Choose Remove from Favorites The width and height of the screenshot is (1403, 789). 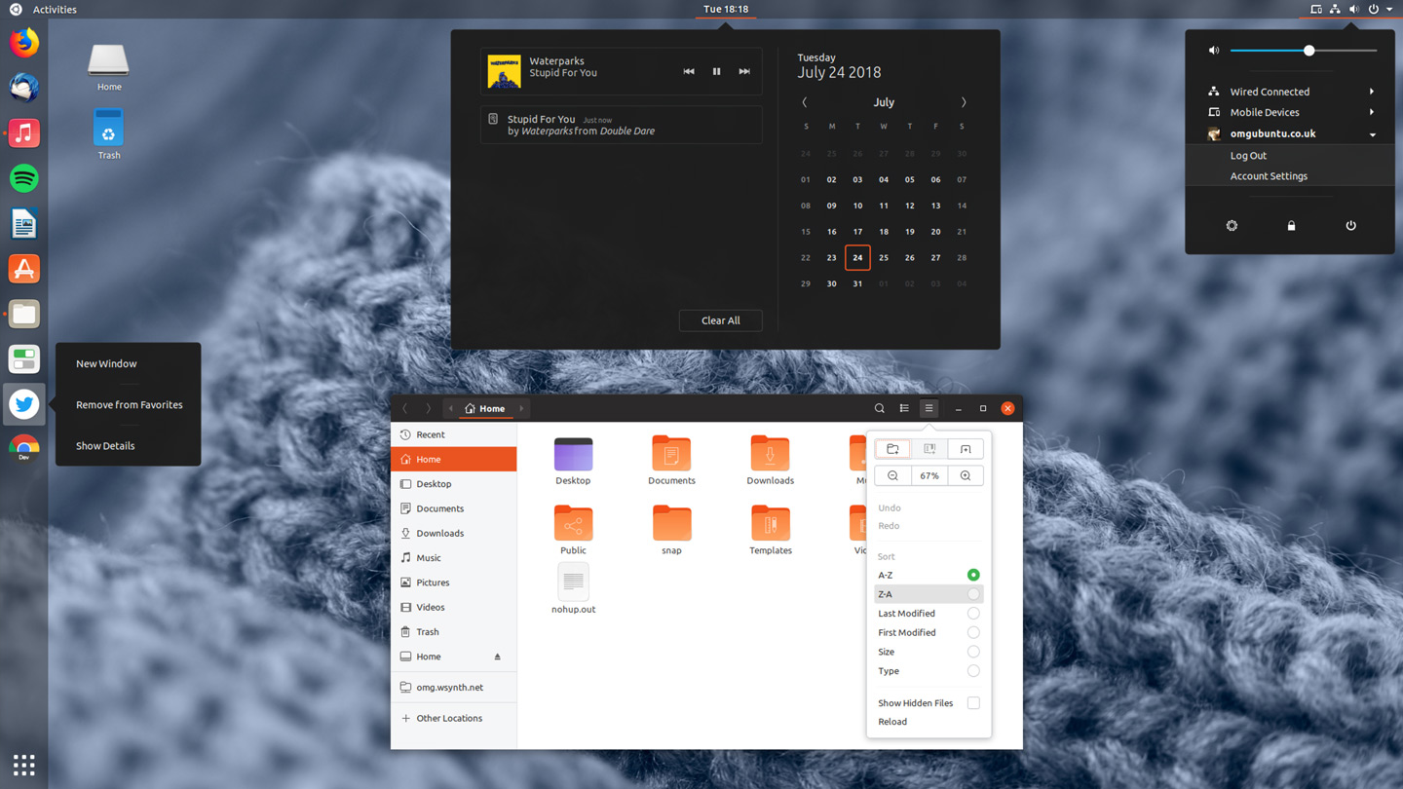coord(129,405)
